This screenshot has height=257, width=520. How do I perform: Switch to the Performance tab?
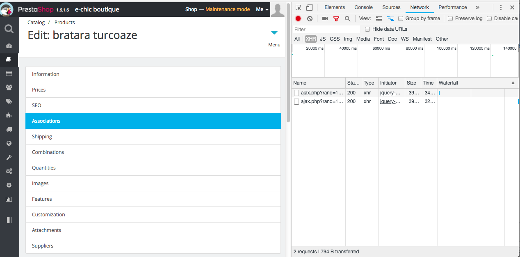pyautogui.click(x=453, y=7)
